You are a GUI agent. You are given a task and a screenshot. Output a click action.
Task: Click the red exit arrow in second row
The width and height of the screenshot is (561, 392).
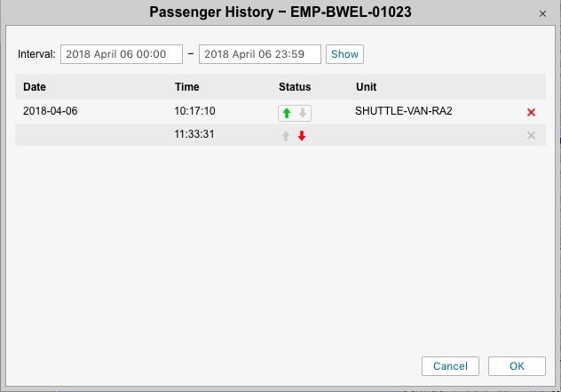[x=302, y=136]
